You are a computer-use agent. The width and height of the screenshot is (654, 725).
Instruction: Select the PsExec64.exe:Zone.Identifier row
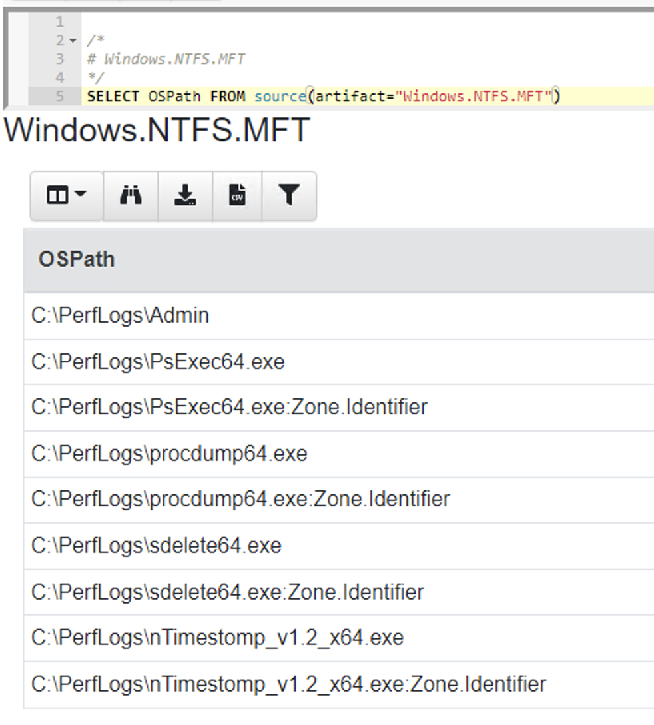339,407
